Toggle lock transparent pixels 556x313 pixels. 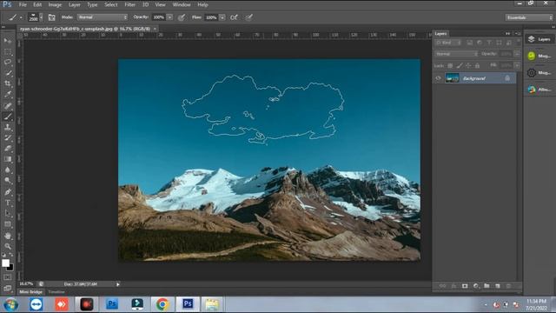point(450,66)
